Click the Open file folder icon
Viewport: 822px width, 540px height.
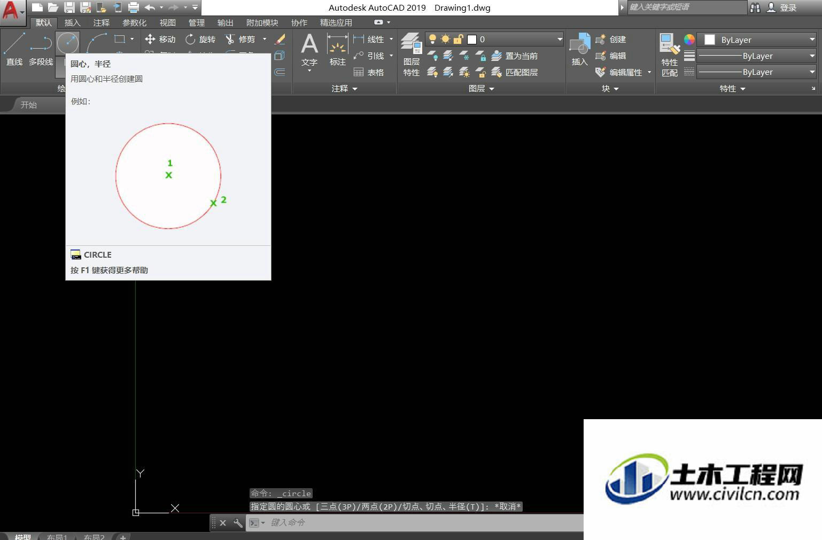[x=53, y=7]
